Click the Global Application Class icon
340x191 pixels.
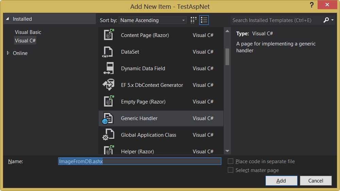click(x=108, y=135)
